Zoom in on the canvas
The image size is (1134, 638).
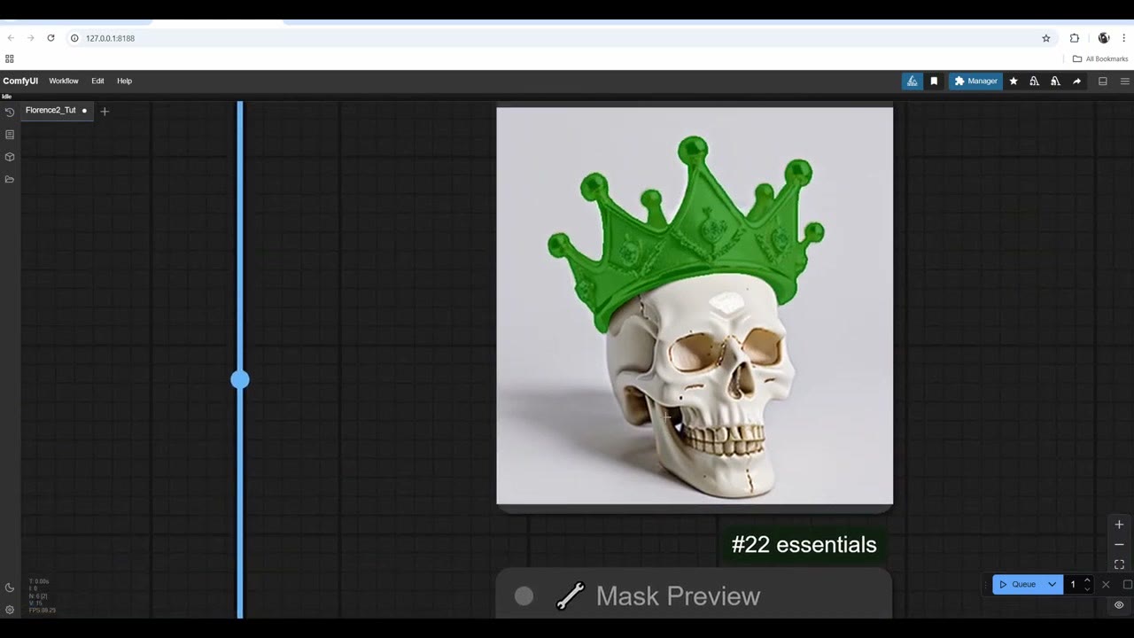1119,525
